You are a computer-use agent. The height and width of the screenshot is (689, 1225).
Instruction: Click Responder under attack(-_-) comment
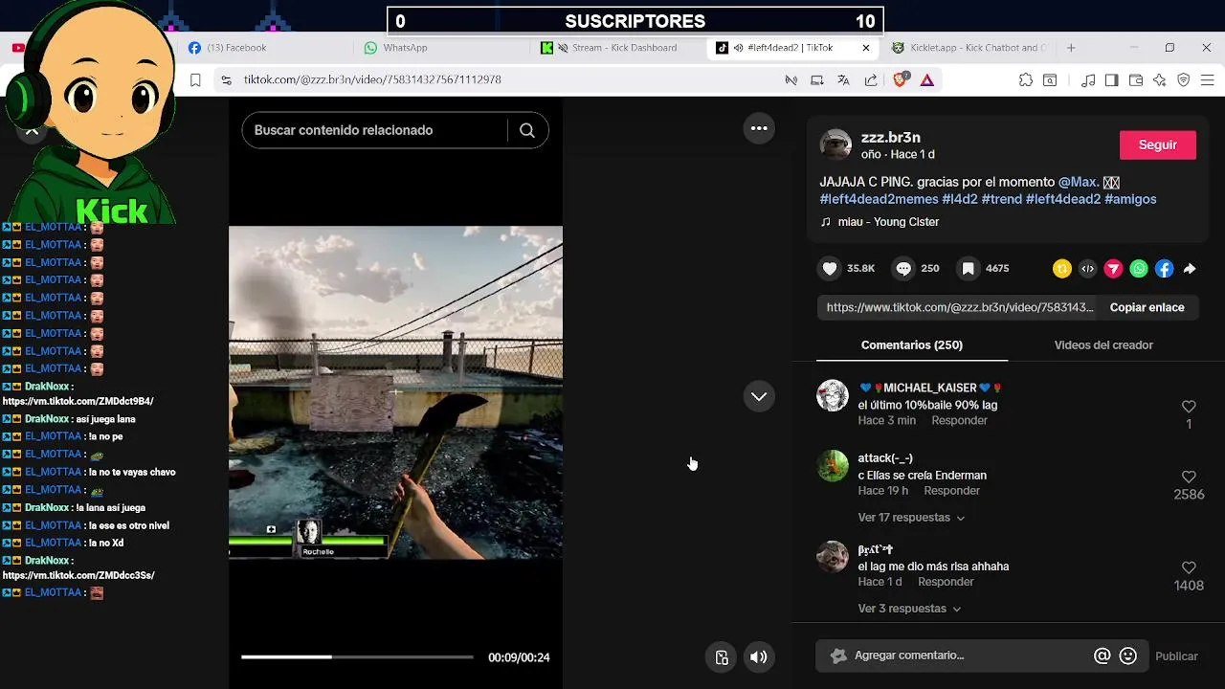(x=951, y=491)
